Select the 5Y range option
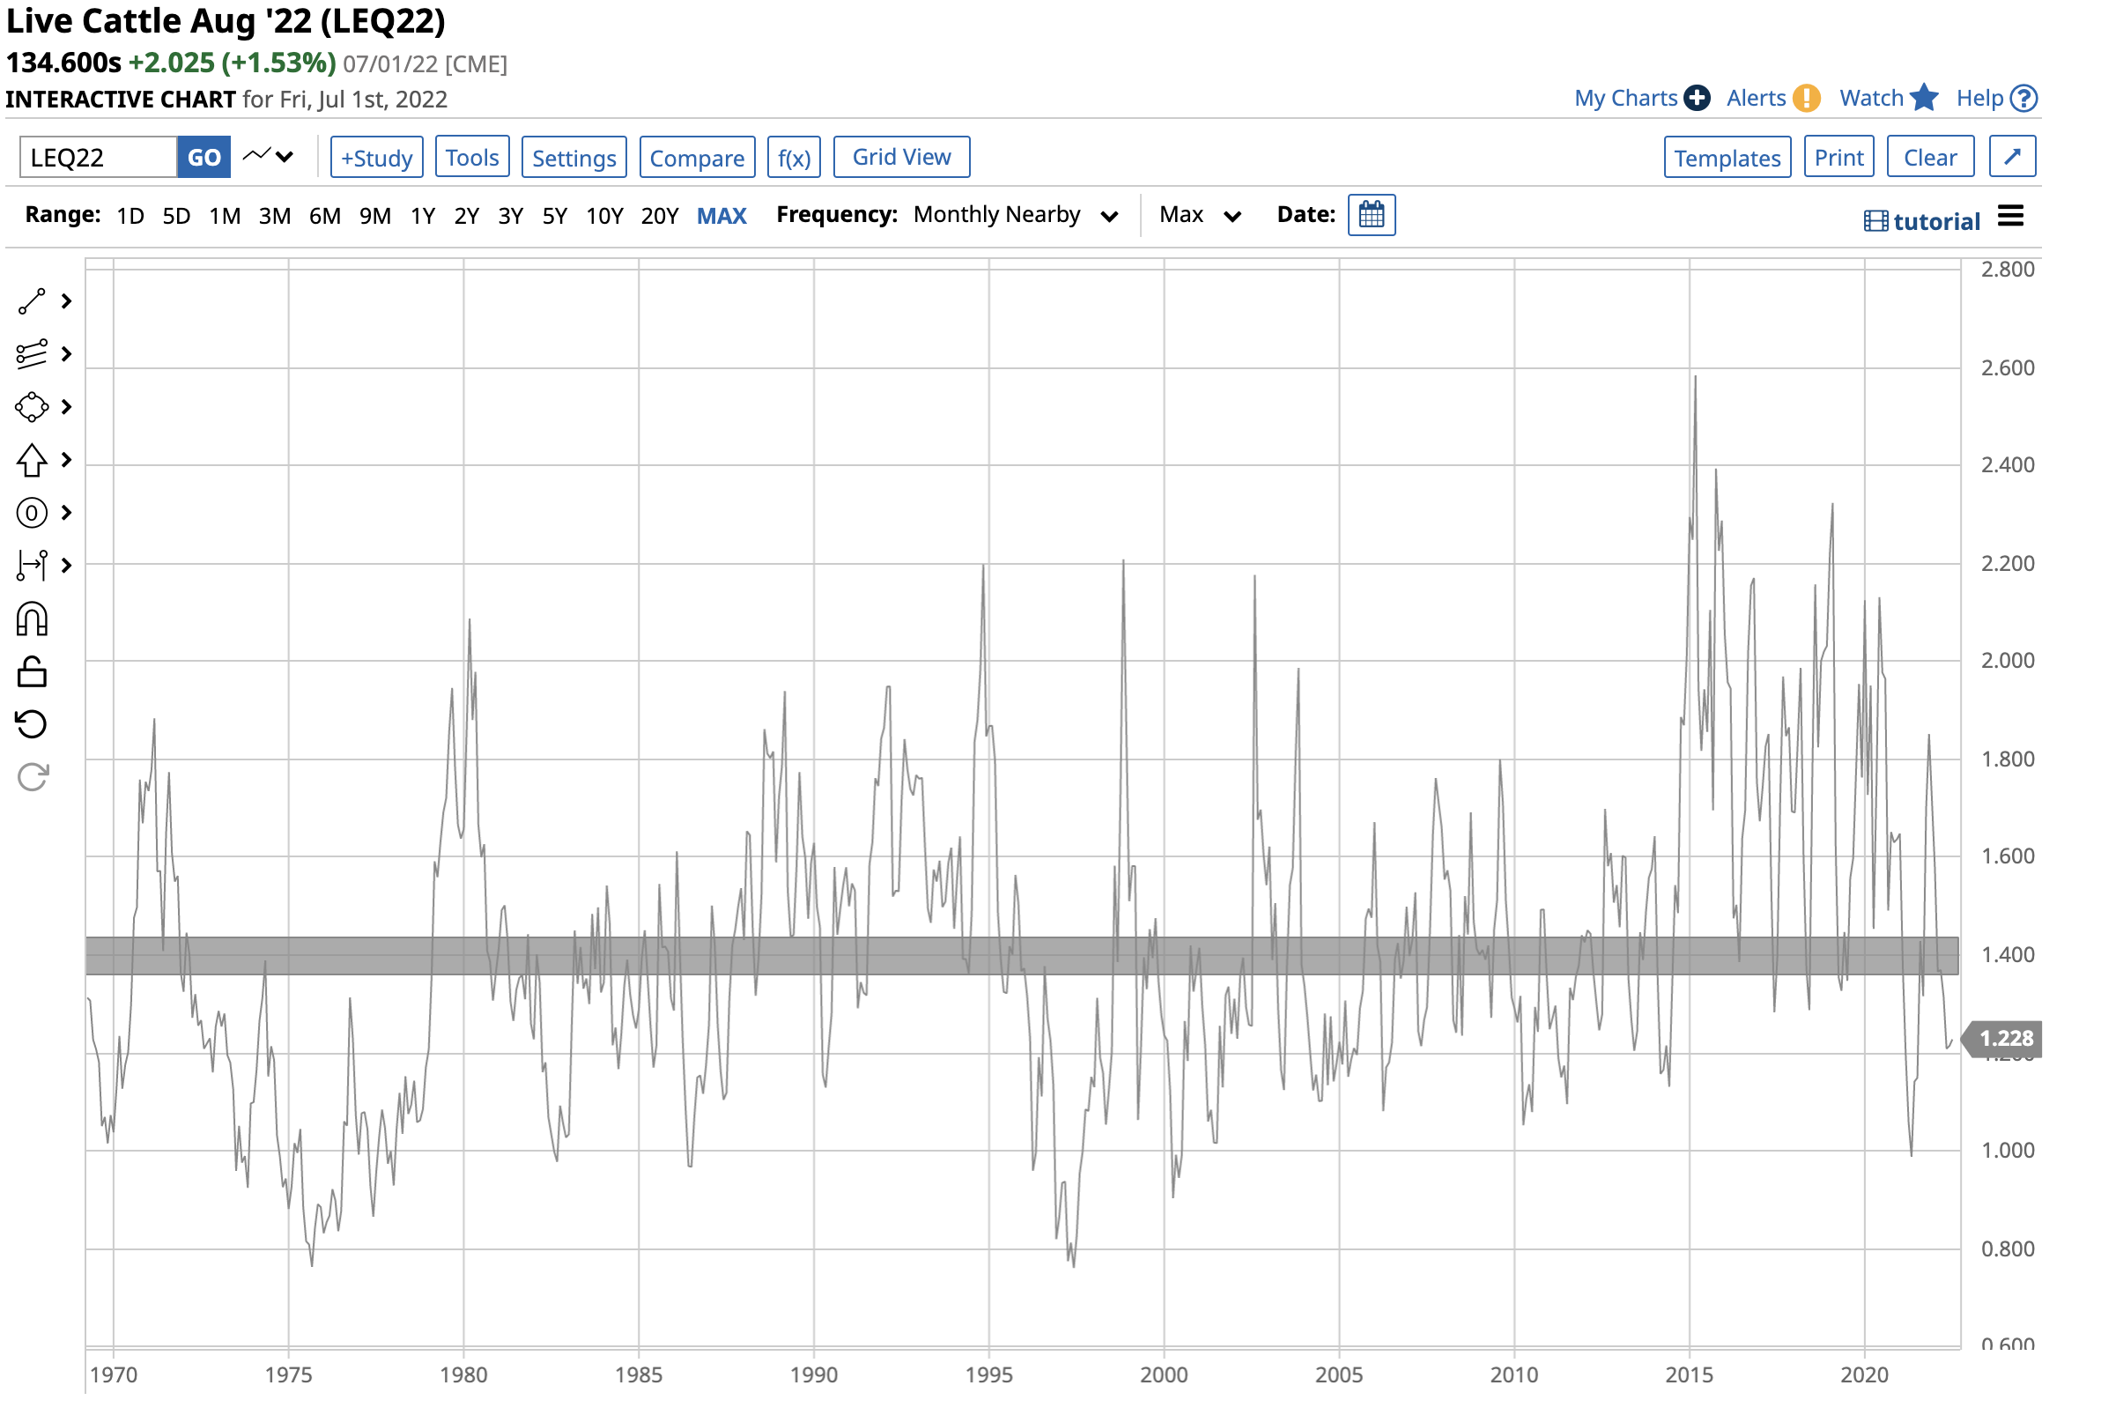 [554, 216]
